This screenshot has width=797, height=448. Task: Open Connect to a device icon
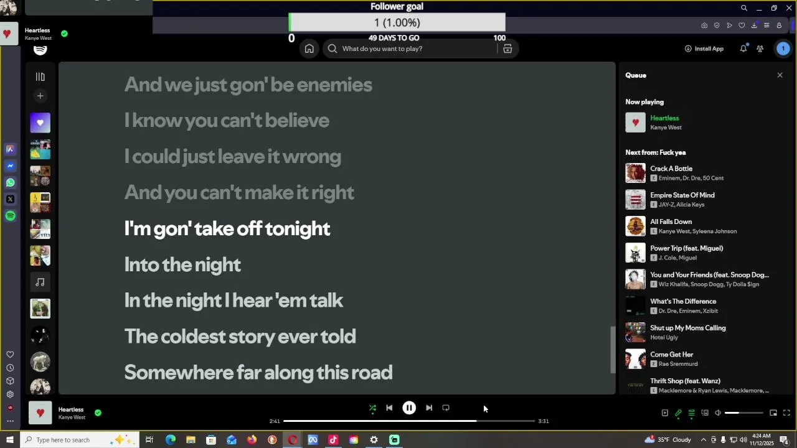(705, 413)
